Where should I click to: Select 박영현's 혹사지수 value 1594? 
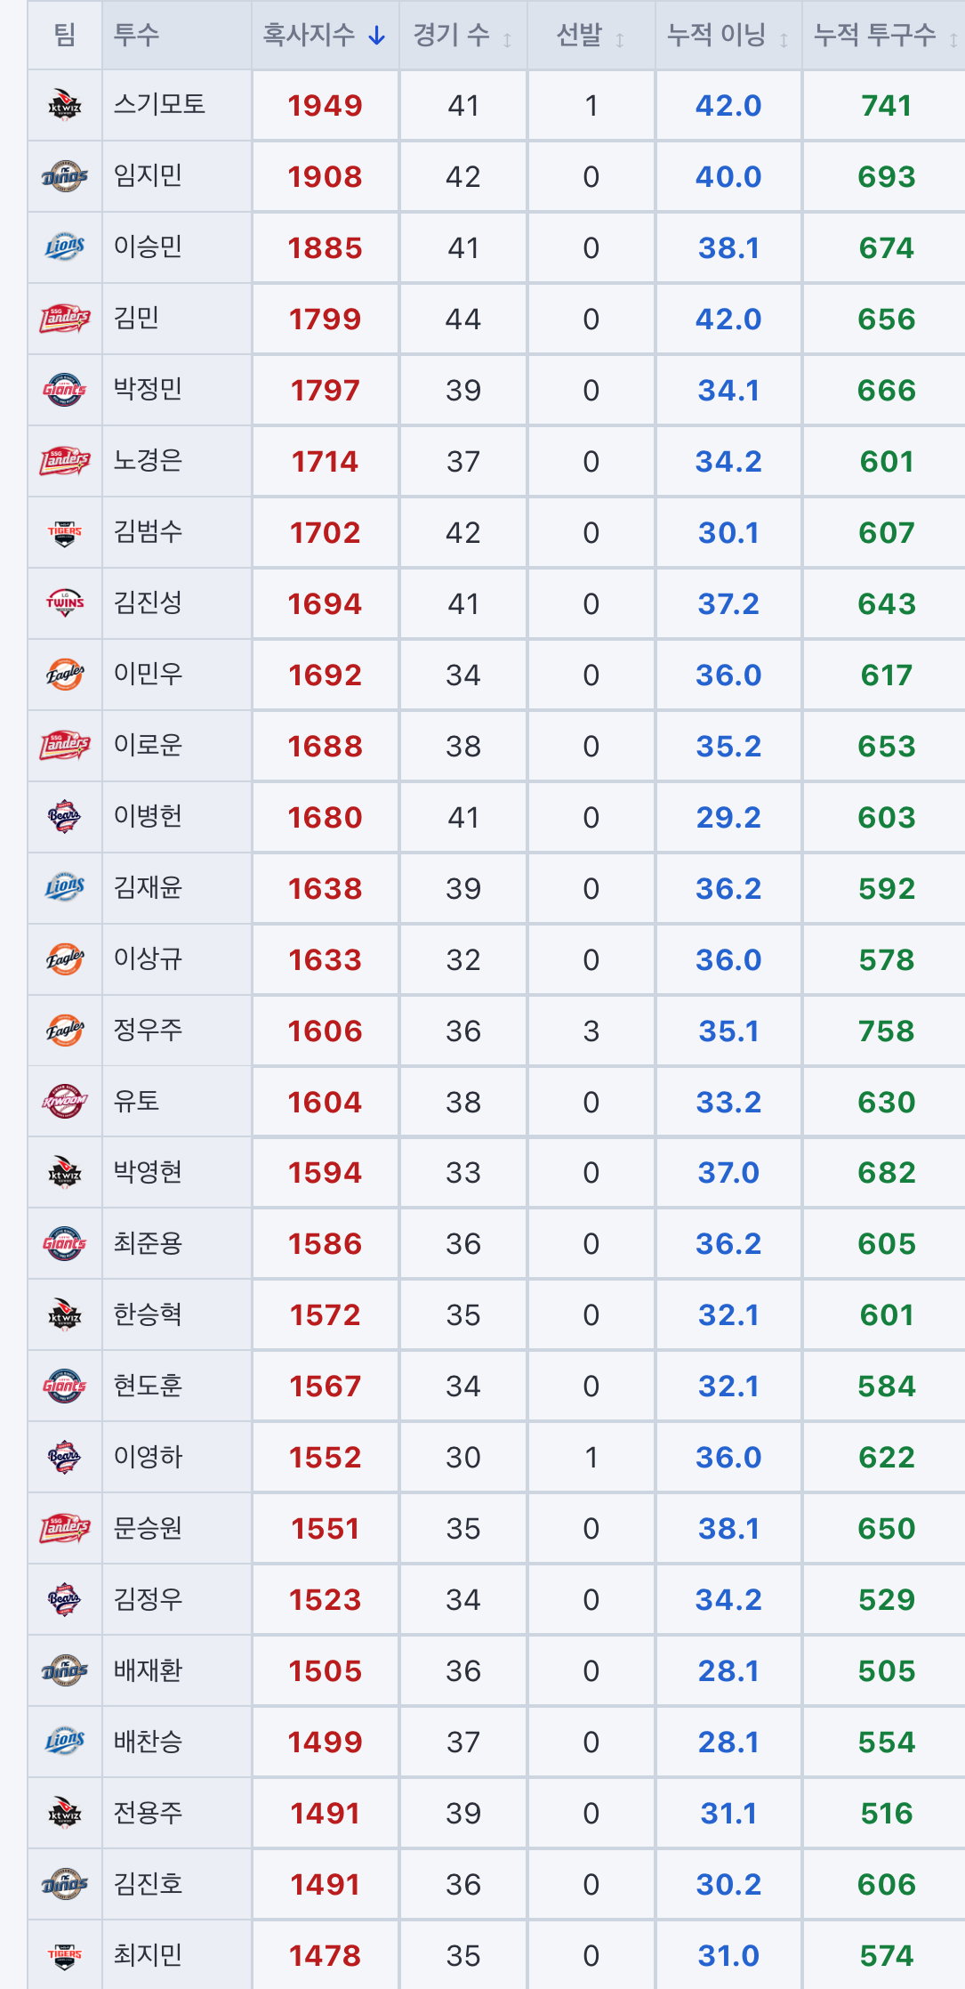pyautogui.click(x=325, y=1173)
